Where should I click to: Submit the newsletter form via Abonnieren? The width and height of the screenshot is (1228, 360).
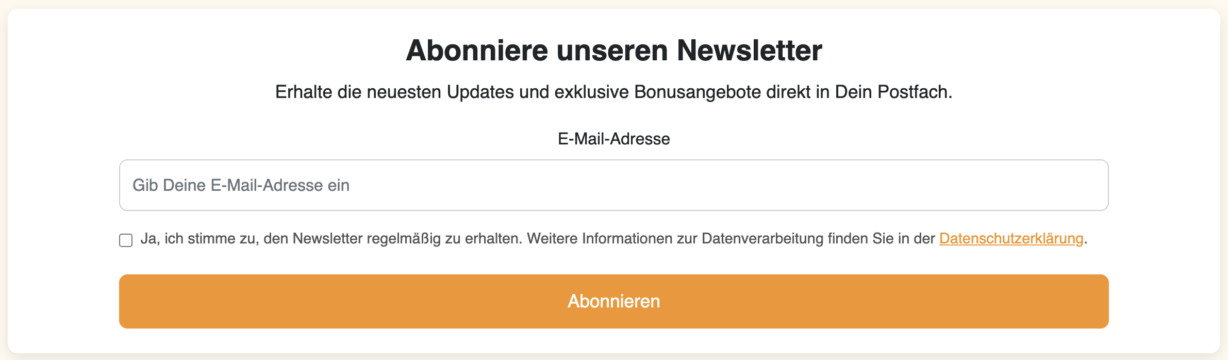613,301
